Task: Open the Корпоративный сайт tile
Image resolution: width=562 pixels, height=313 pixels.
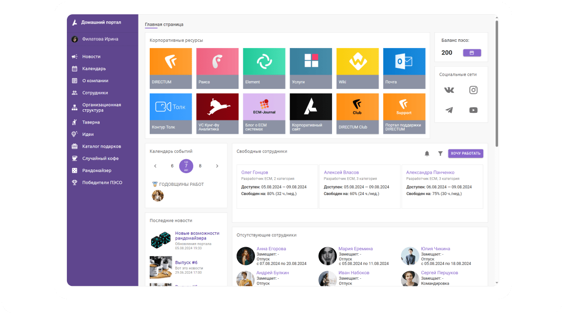Action: pyautogui.click(x=311, y=113)
